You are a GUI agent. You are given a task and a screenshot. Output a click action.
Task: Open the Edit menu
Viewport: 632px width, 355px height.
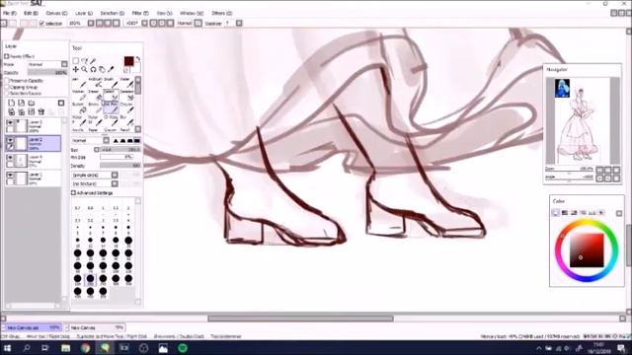coord(31,13)
